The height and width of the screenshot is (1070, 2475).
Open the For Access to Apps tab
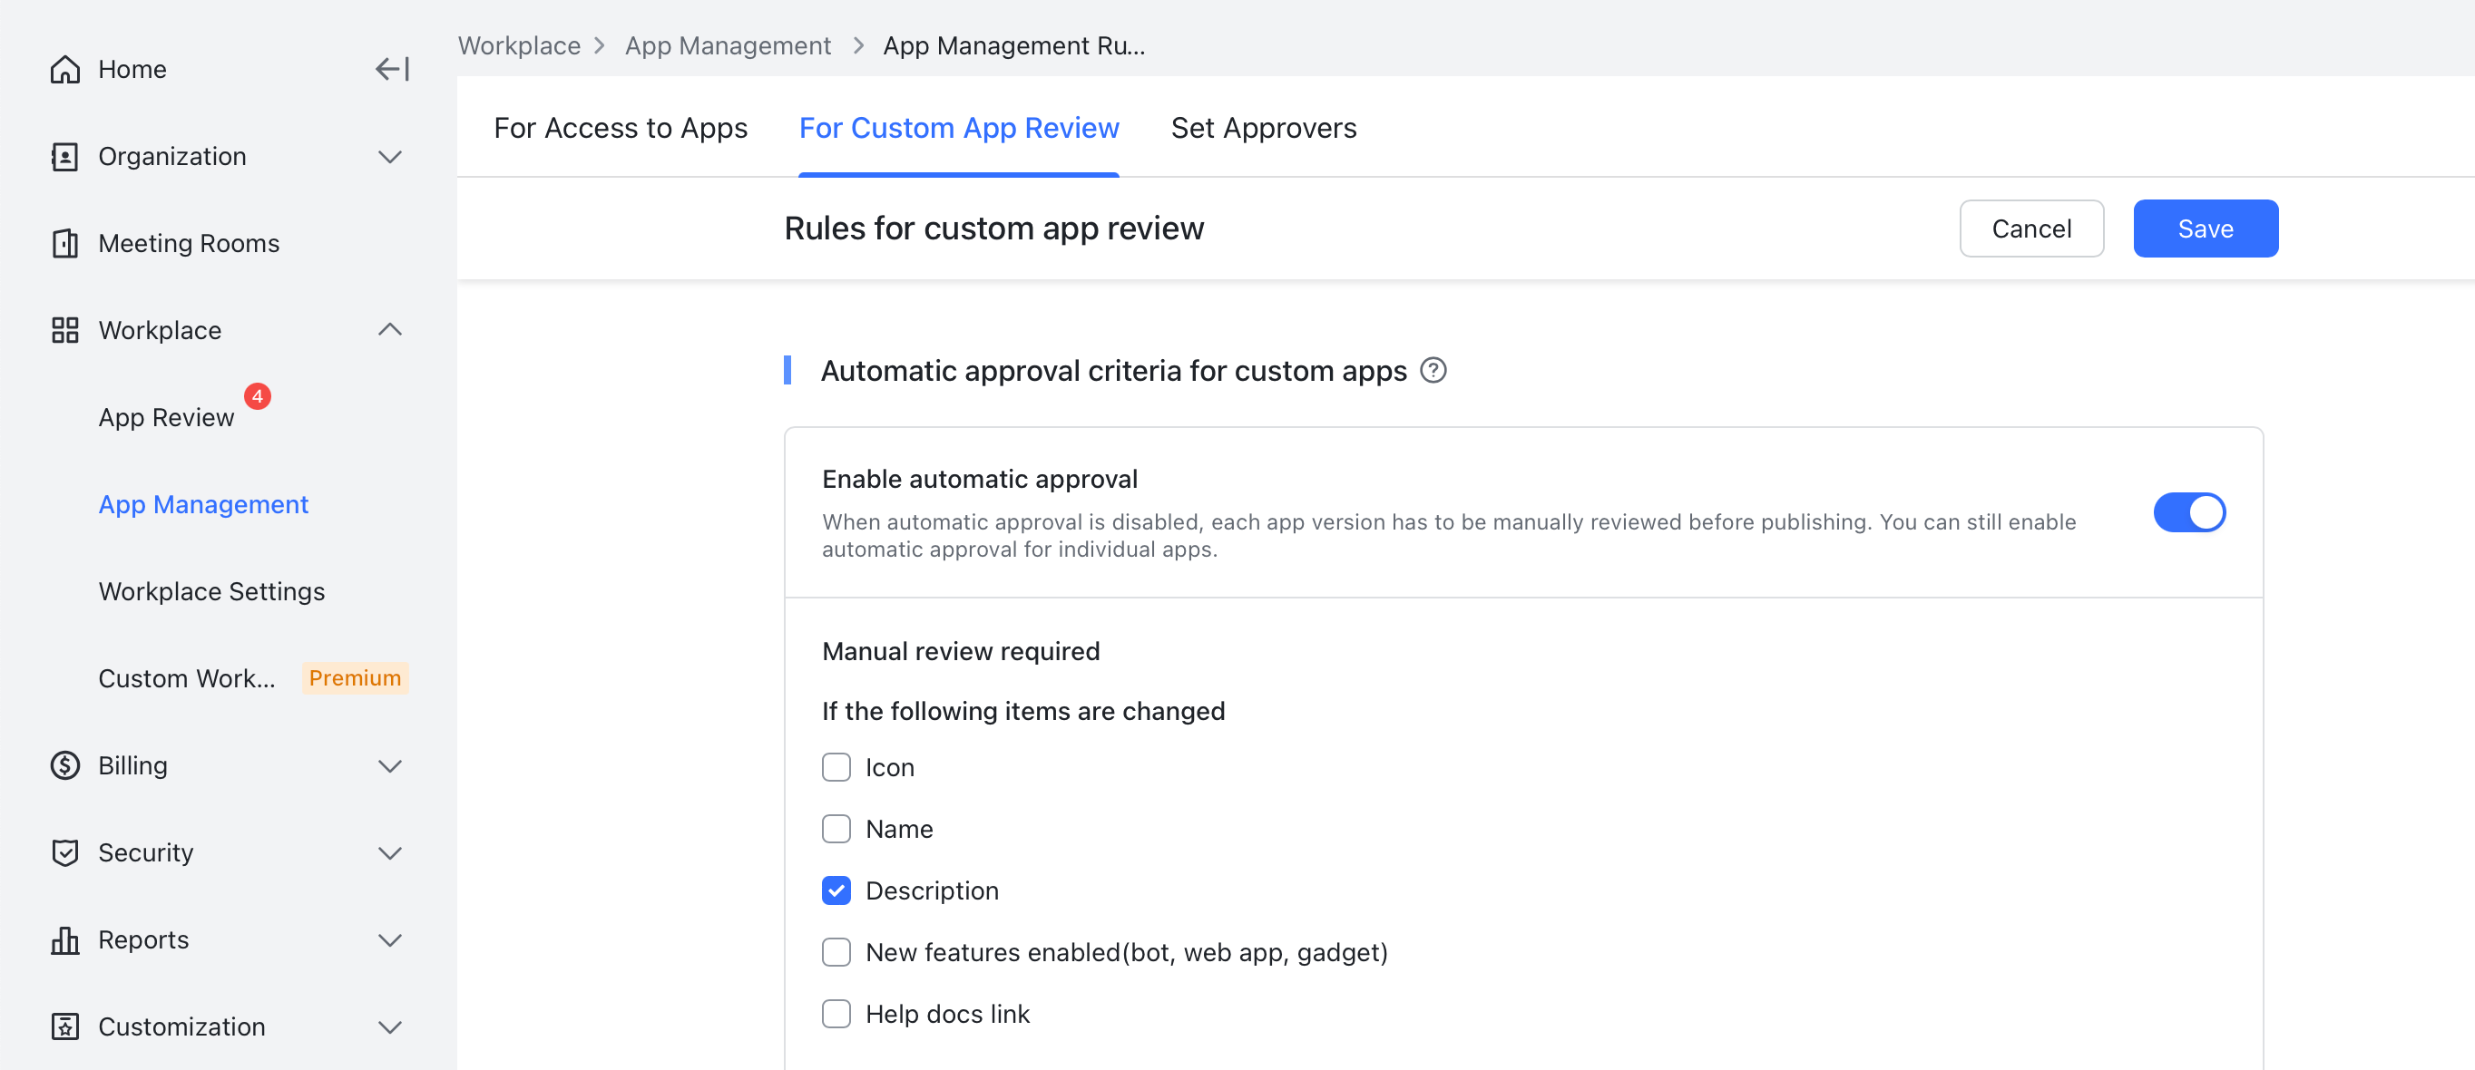(x=621, y=128)
